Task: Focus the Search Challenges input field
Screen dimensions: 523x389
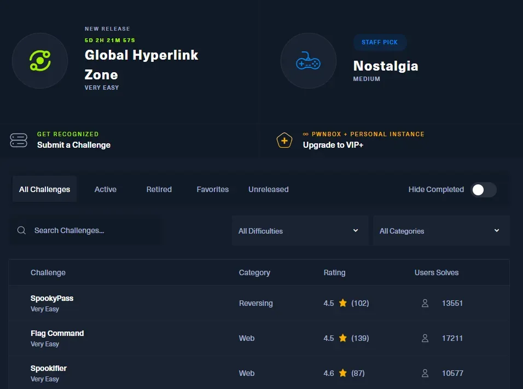Action: point(93,230)
